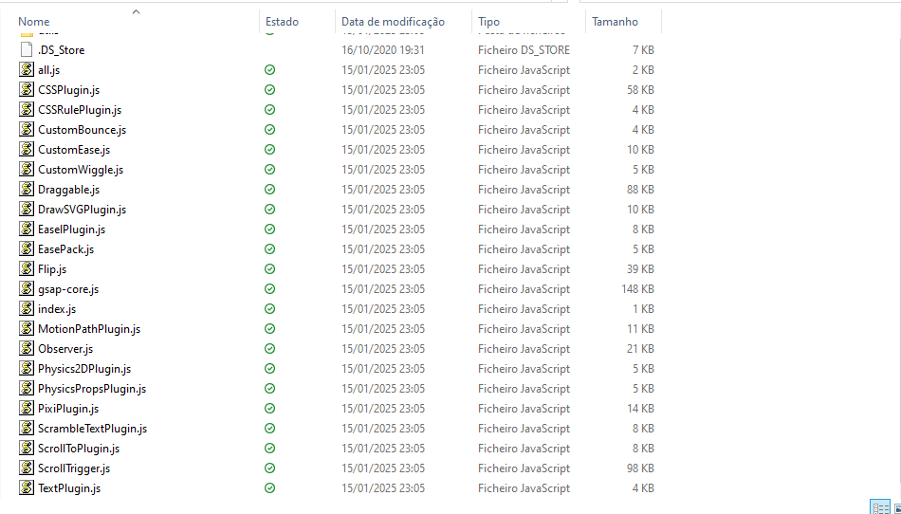The height and width of the screenshot is (514, 901).
Task: Select the index.js file icon
Action: (x=27, y=308)
